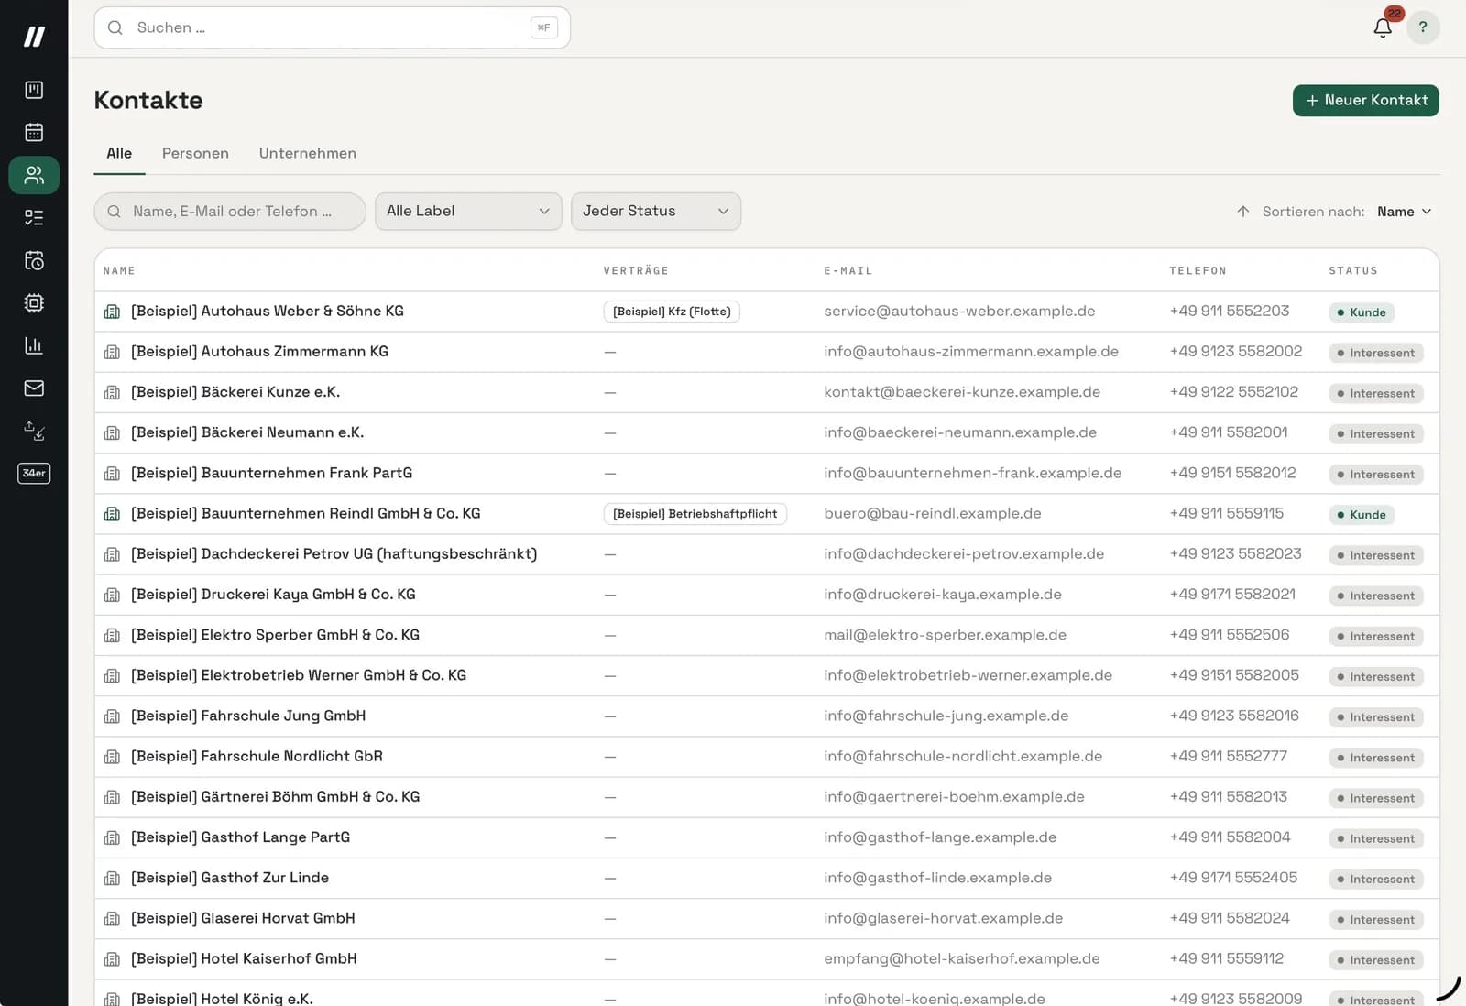Image resolution: width=1466 pixels, height=1006 pixels.
Task: Click the 34er badge in sidebar
Action: (x=34, y=473)
